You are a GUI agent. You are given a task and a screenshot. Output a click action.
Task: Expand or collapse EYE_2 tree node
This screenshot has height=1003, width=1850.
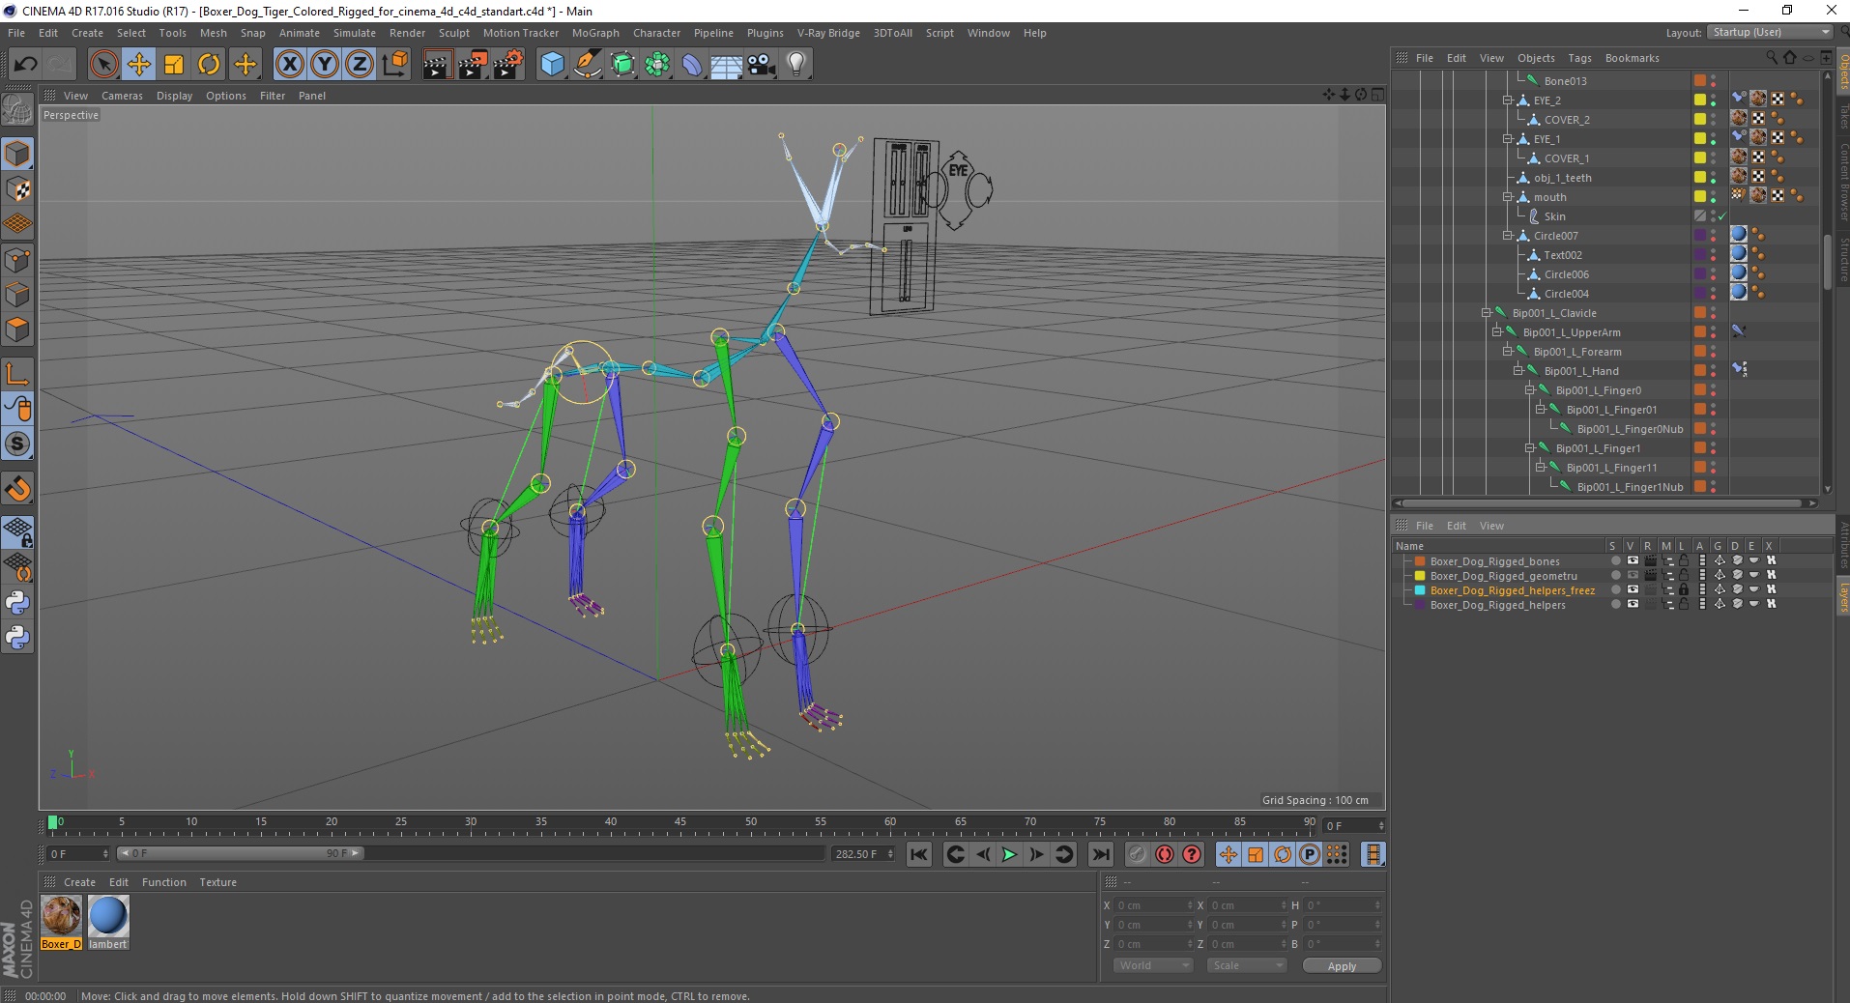tap(1508, 100)
